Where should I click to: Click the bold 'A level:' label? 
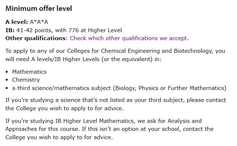coord(17,22)
